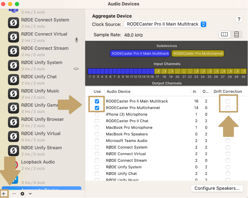Click the yellow input channel 17 cell
The image size is (248, 198).
(158, 71)
